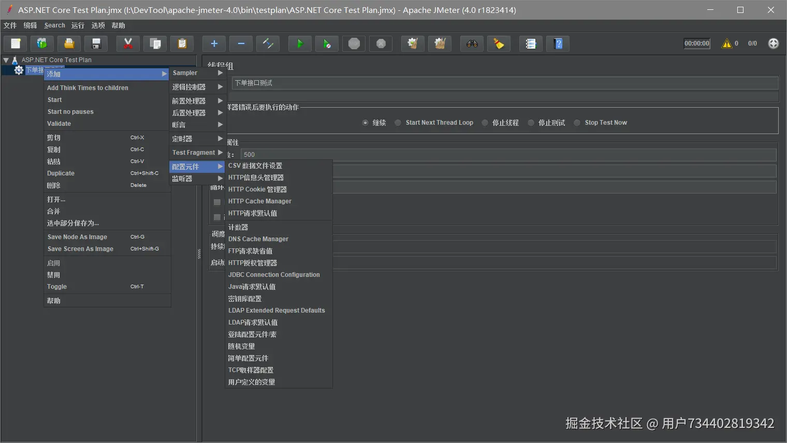Expand the Sampler submenu
Image resolution: width=787 pixels, height=443 pixels.
197,73
